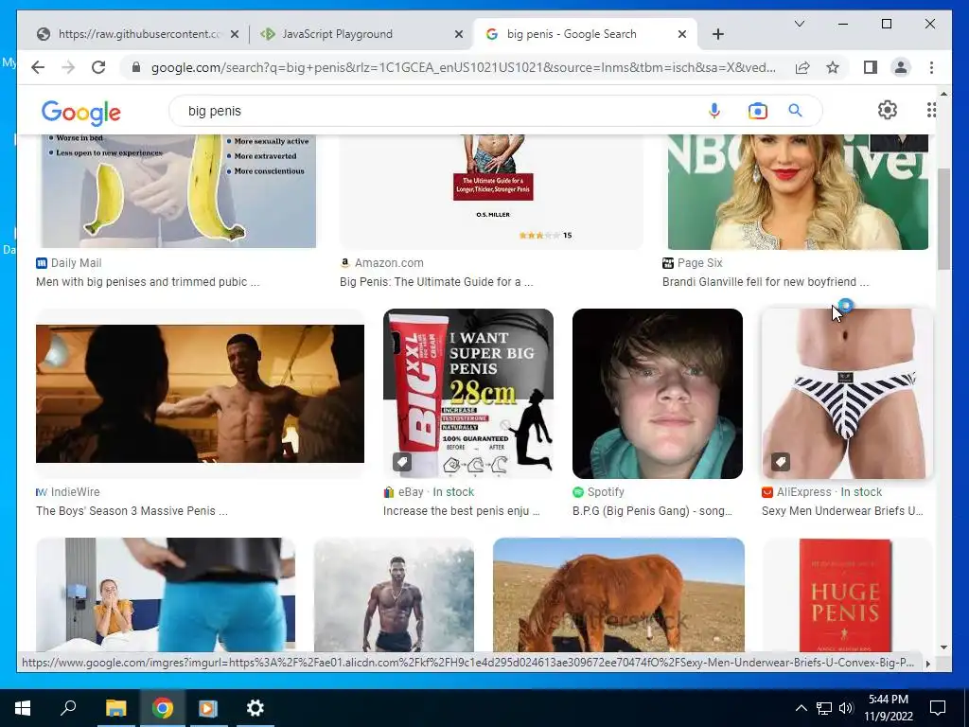Open IndieWire source link
The image size is (969, 727).
coord(68,492)
